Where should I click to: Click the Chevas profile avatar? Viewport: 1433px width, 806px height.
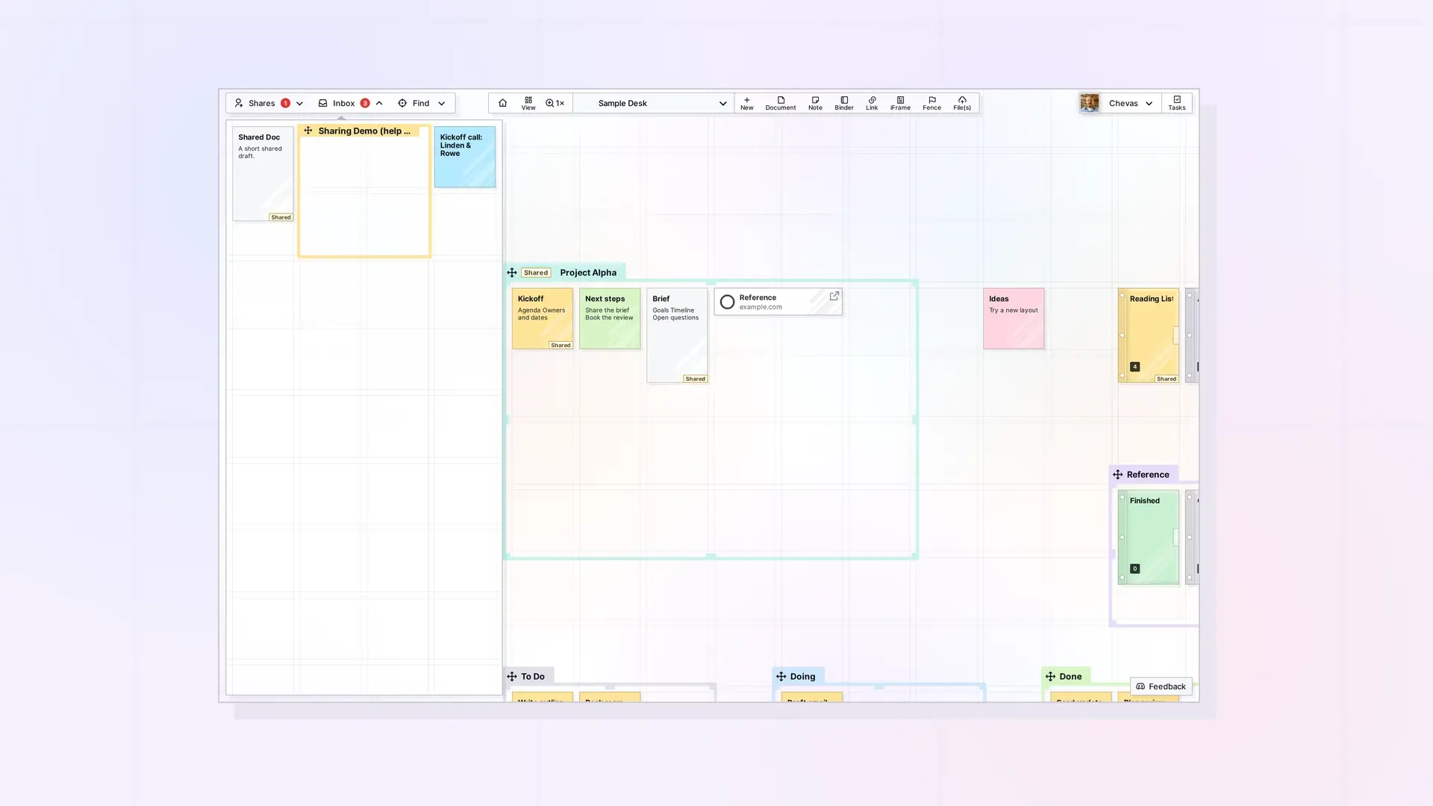(x=1089, y=103)
